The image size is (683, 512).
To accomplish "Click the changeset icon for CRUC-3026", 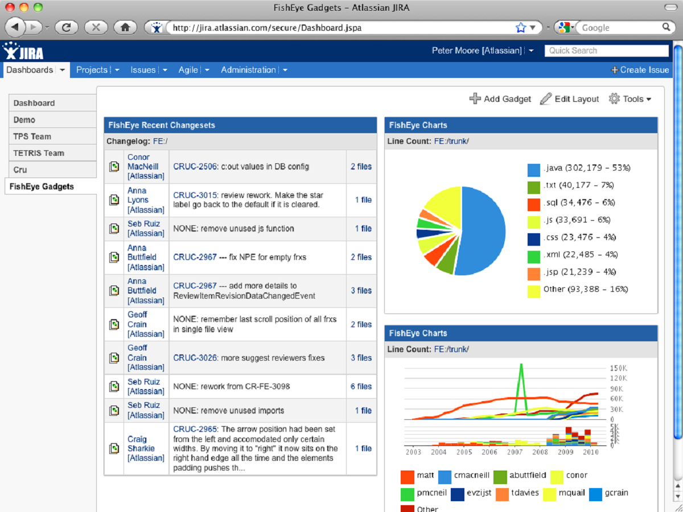I will (x=114, y=358).
